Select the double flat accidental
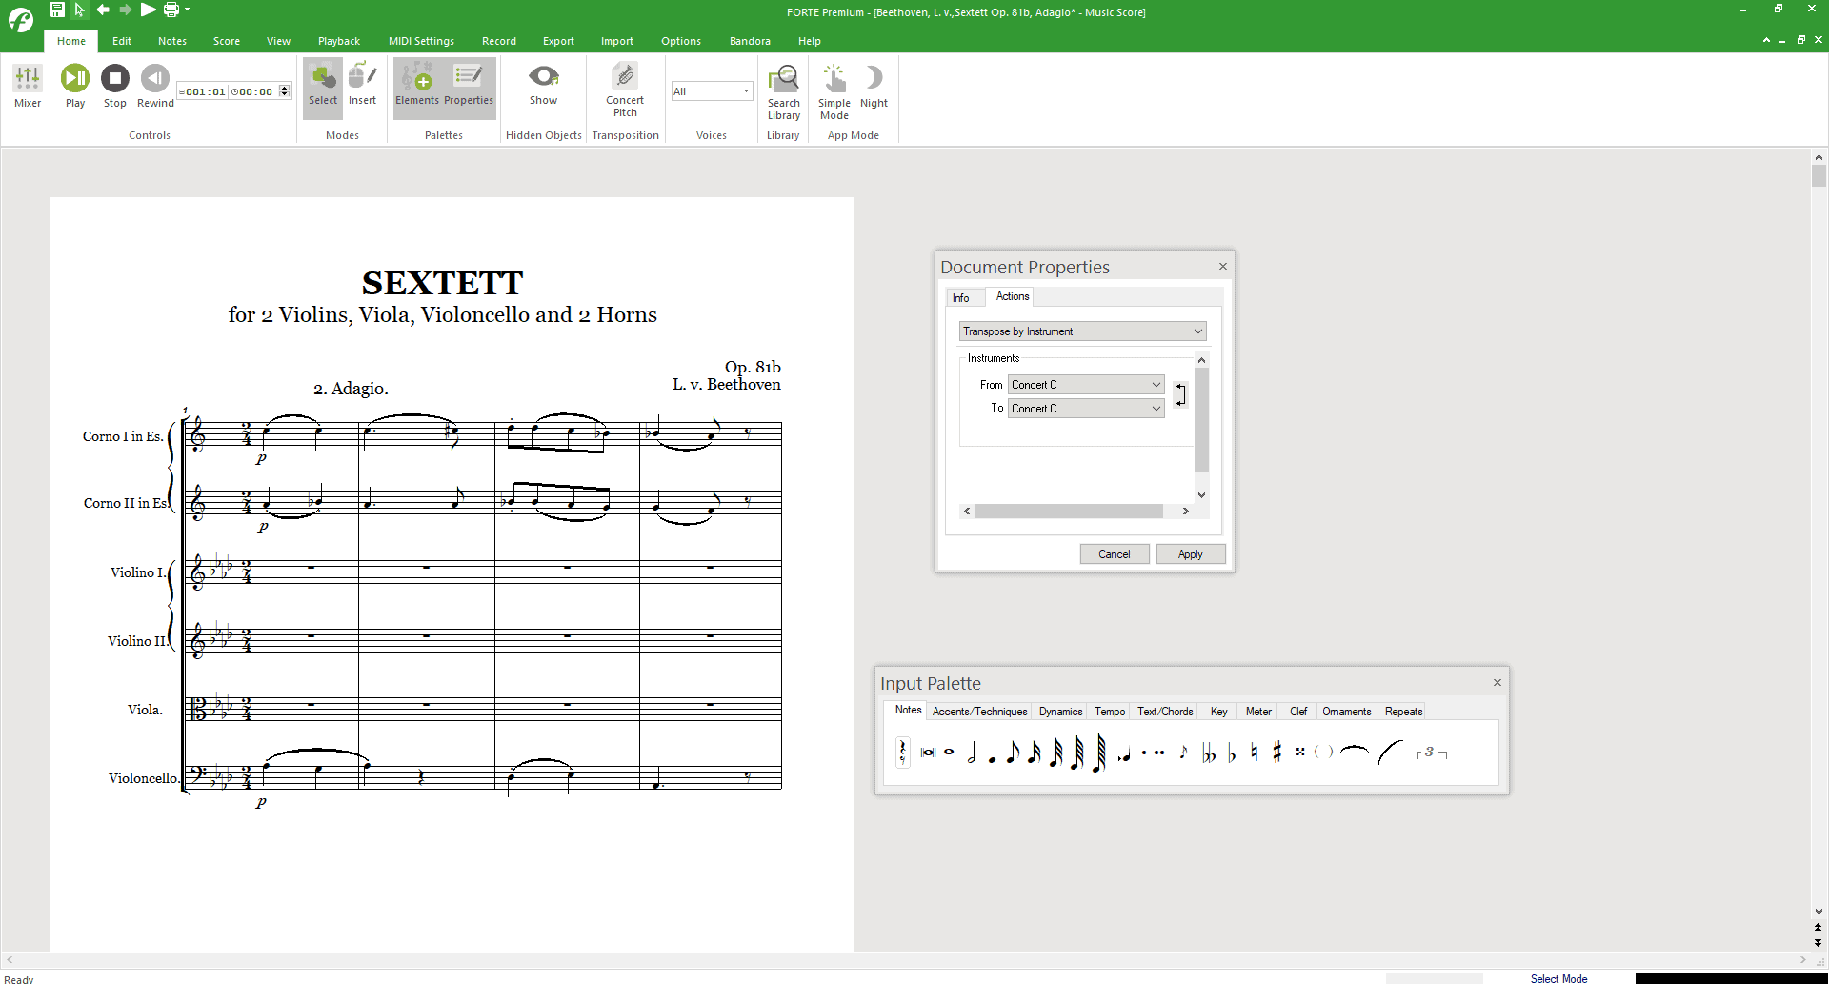The image size is (1829, 984). coord(1209,753)
